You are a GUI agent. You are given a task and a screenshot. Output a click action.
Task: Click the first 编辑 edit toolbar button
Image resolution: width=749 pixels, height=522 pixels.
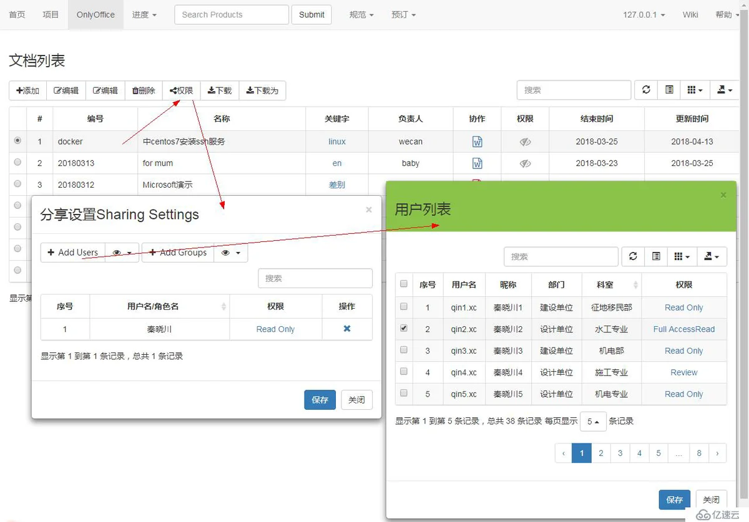[x=66, y=90]
